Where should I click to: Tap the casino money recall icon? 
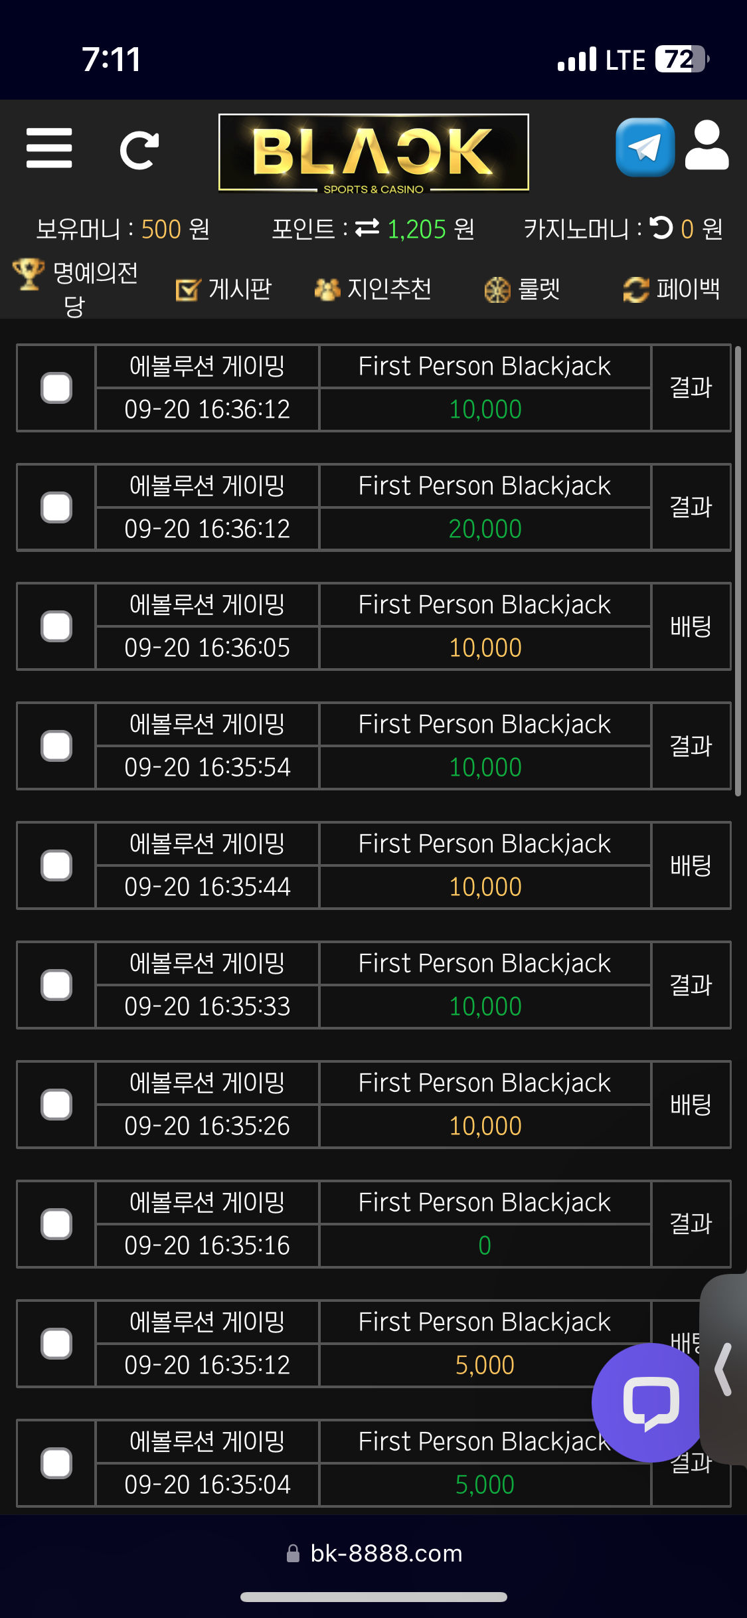coord(661,228)
